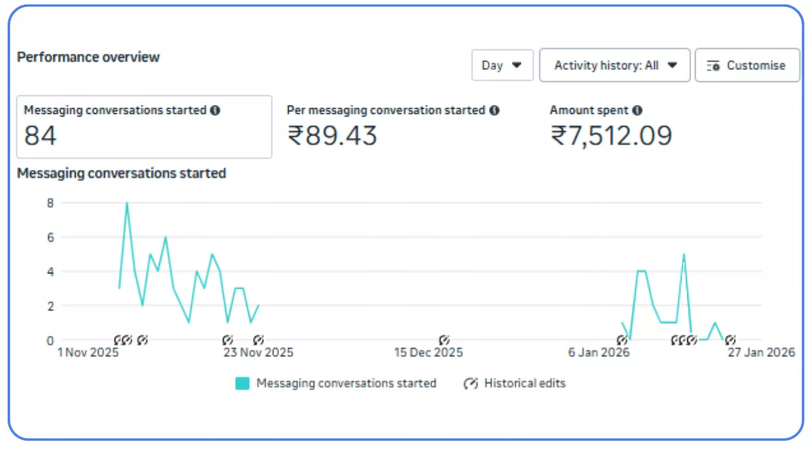
Task: Click the chart peak at value 8
Action: 127,204
